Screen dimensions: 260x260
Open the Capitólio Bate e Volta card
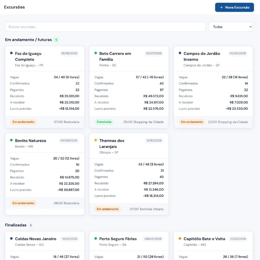click(213, 246)
